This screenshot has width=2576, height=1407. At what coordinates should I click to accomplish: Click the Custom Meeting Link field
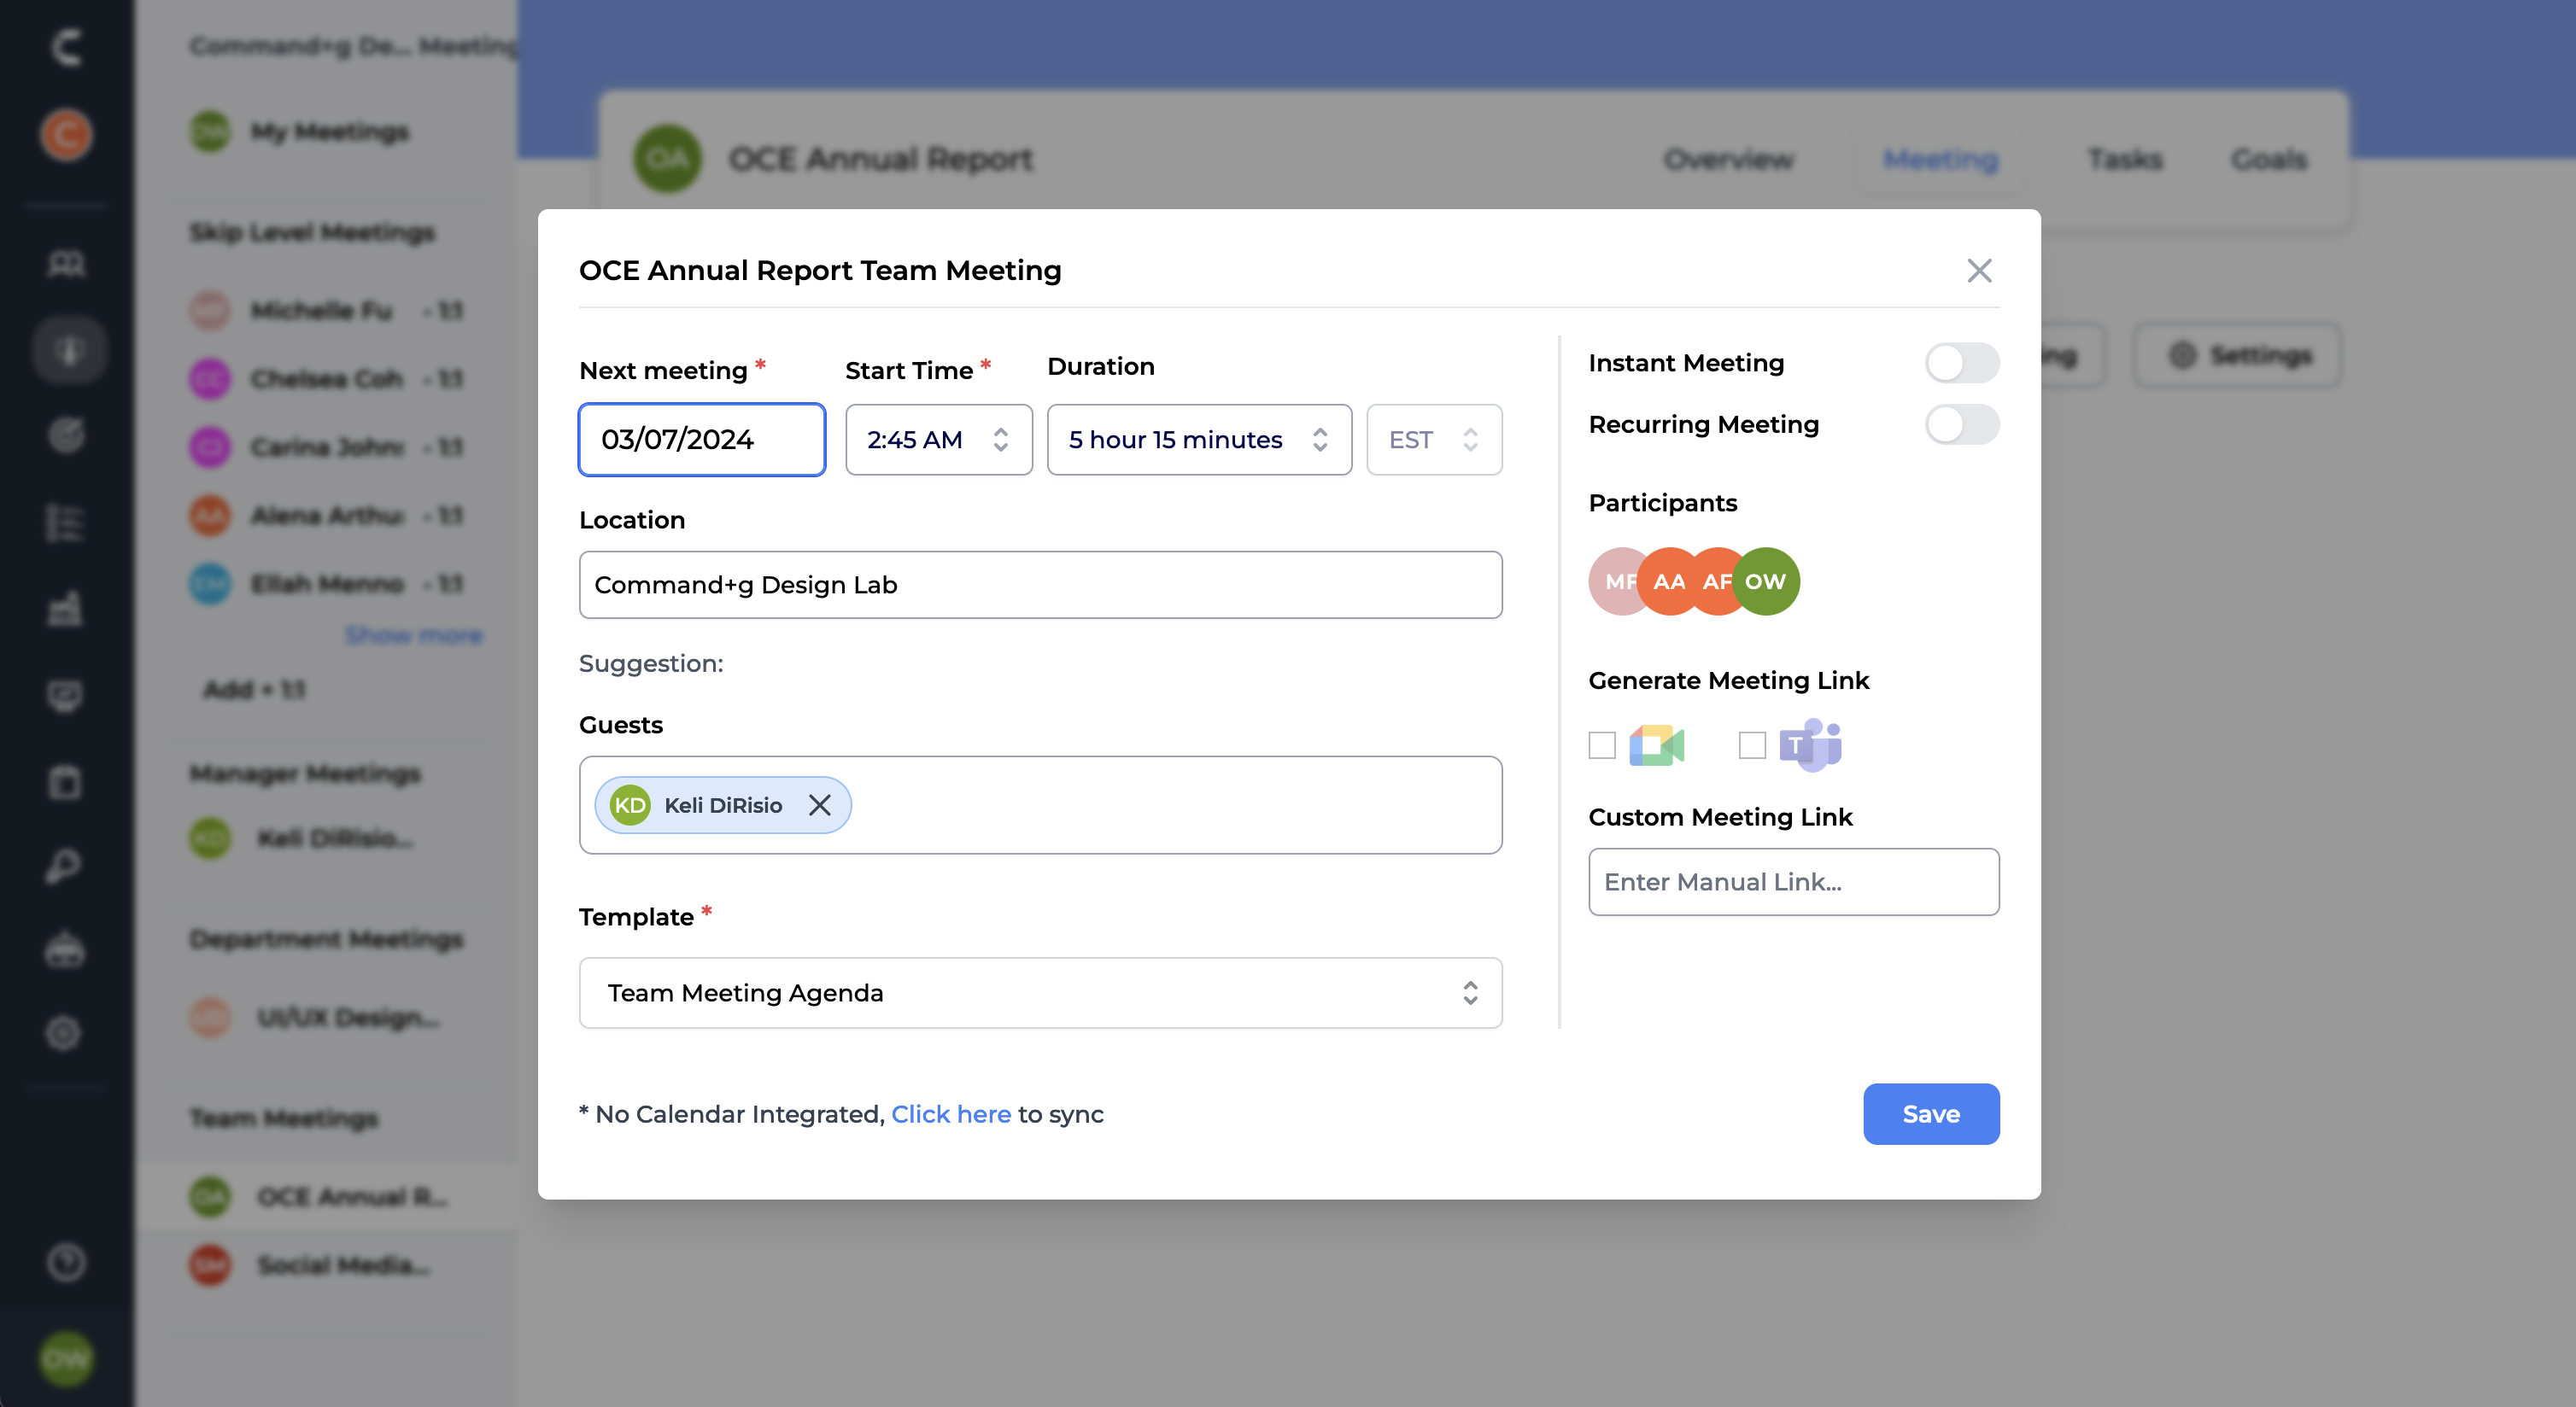pyautogui.click(x=1793, y=881)
